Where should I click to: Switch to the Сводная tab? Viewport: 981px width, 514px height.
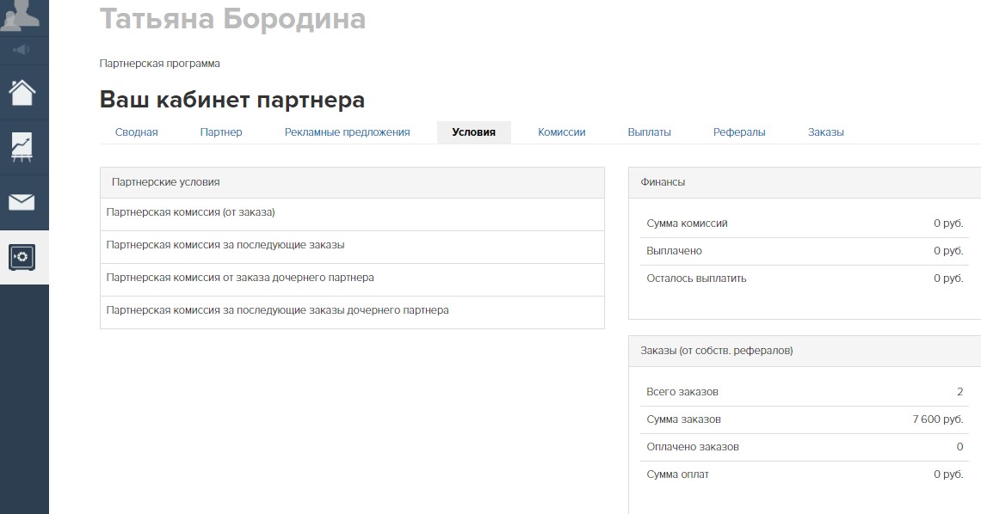pos(136,132)
